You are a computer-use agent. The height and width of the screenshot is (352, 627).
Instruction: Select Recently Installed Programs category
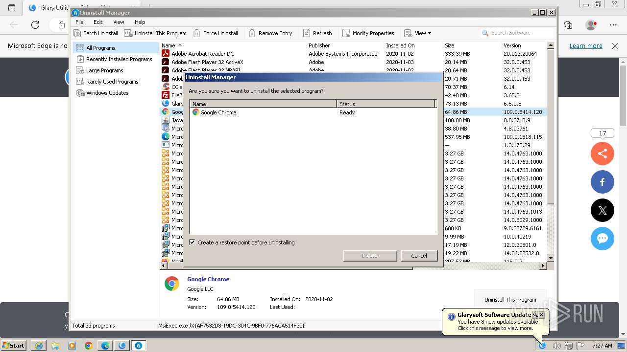115,59
